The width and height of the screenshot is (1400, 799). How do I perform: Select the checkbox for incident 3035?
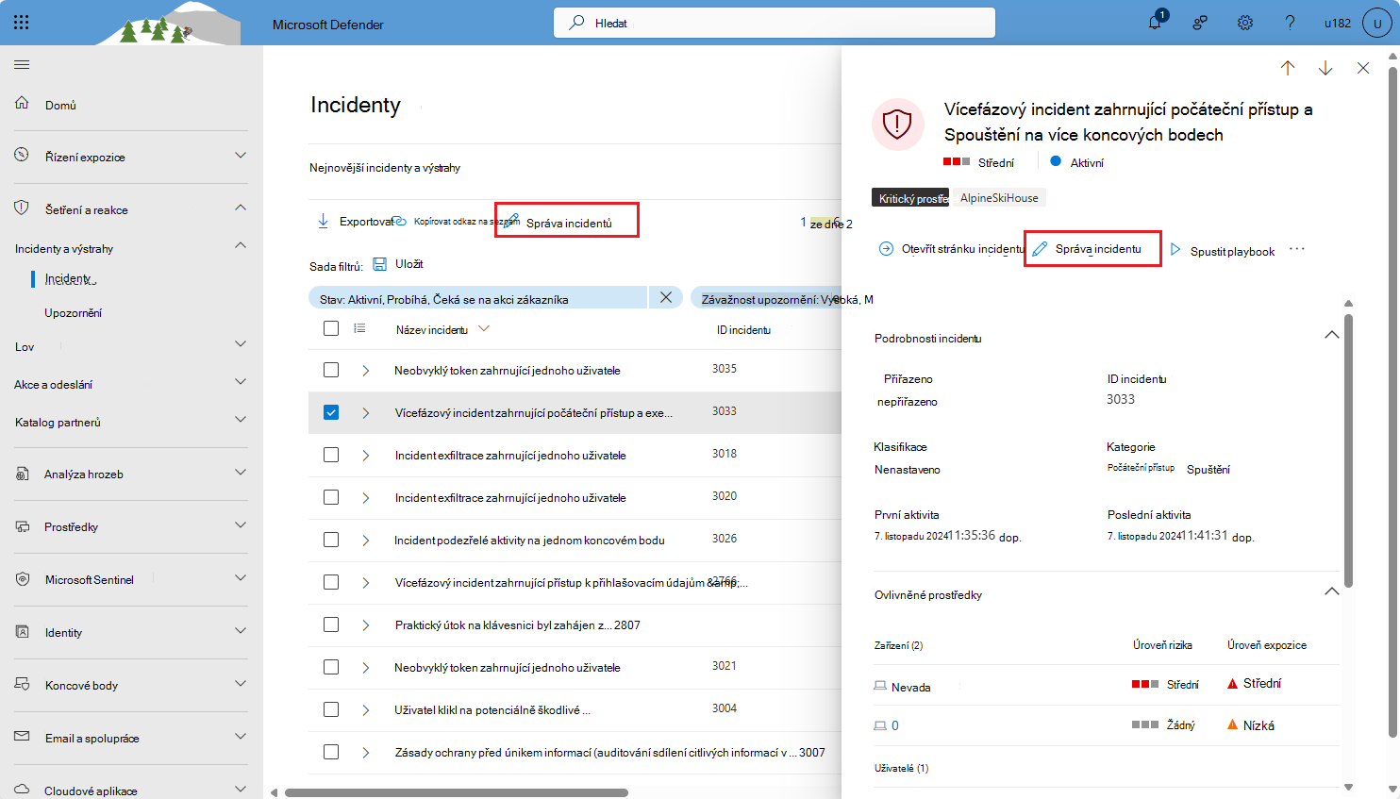tap(331, 370)
